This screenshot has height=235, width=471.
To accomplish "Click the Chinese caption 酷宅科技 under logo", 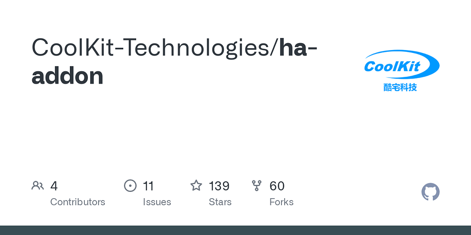I will tap(400, 87).
